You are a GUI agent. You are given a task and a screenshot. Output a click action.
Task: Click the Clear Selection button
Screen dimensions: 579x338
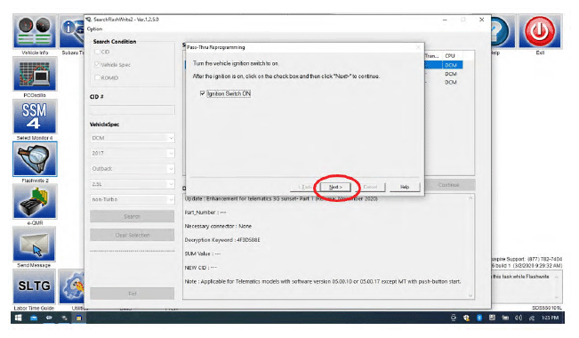pos(133,235)
